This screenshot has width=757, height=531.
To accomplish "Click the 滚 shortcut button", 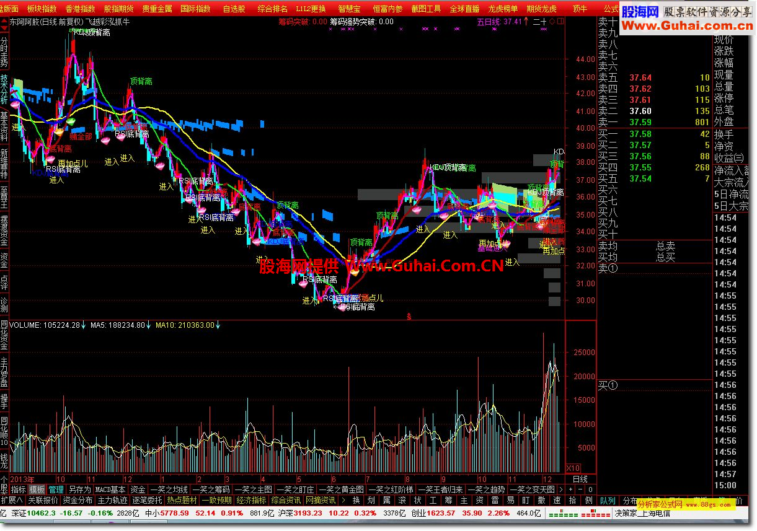I will tap(402, 500).
